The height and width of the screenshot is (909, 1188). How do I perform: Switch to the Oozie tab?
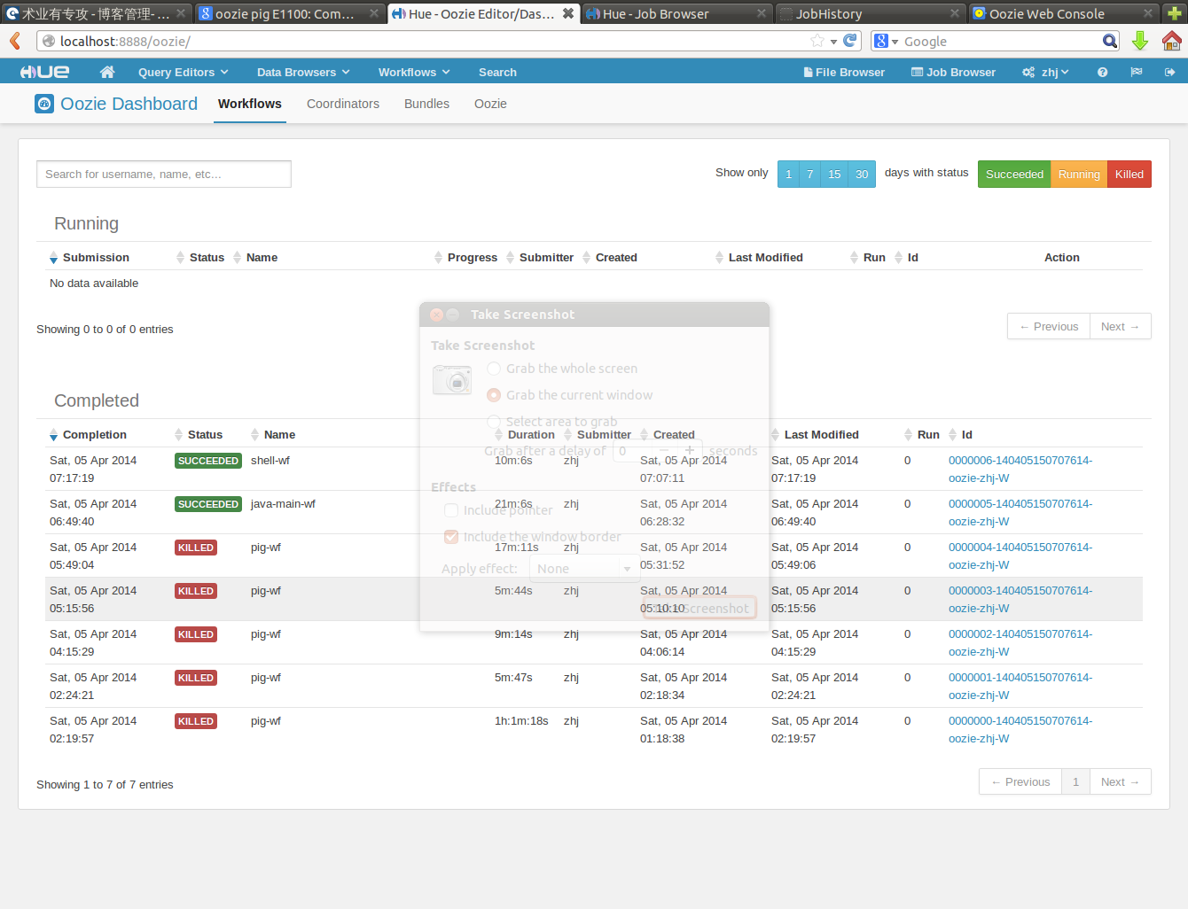(490, 104)
